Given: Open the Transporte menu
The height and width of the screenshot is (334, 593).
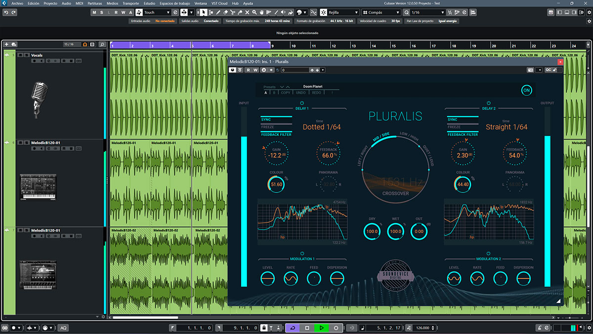Looking at the screenshot, I should pos(130,3).
